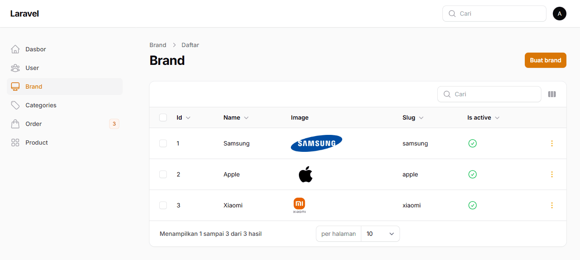The height and width of the screenshot is (260, 580).
Task: Check the Samsung row checkbox
Action: pyautogui.click(x=163, y=143)
